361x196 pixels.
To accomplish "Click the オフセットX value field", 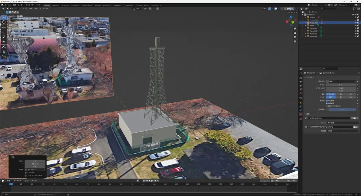I will (341, 88).
